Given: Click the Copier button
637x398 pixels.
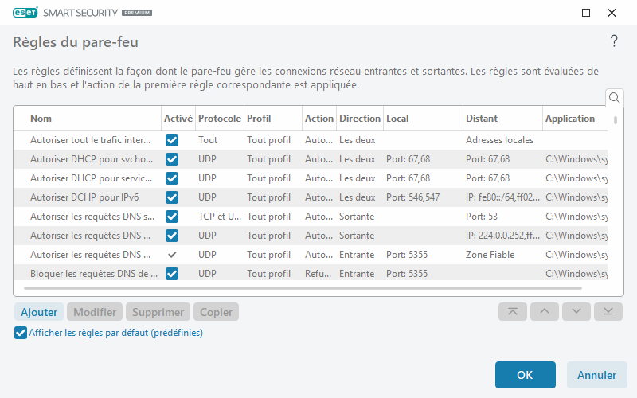Looking at the screenshot, I should [216, 312].
